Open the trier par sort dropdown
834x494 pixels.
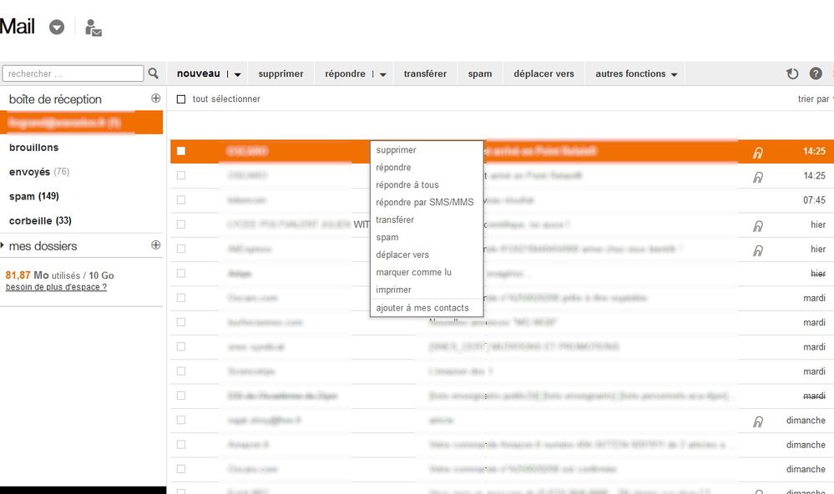coord(816,99)
